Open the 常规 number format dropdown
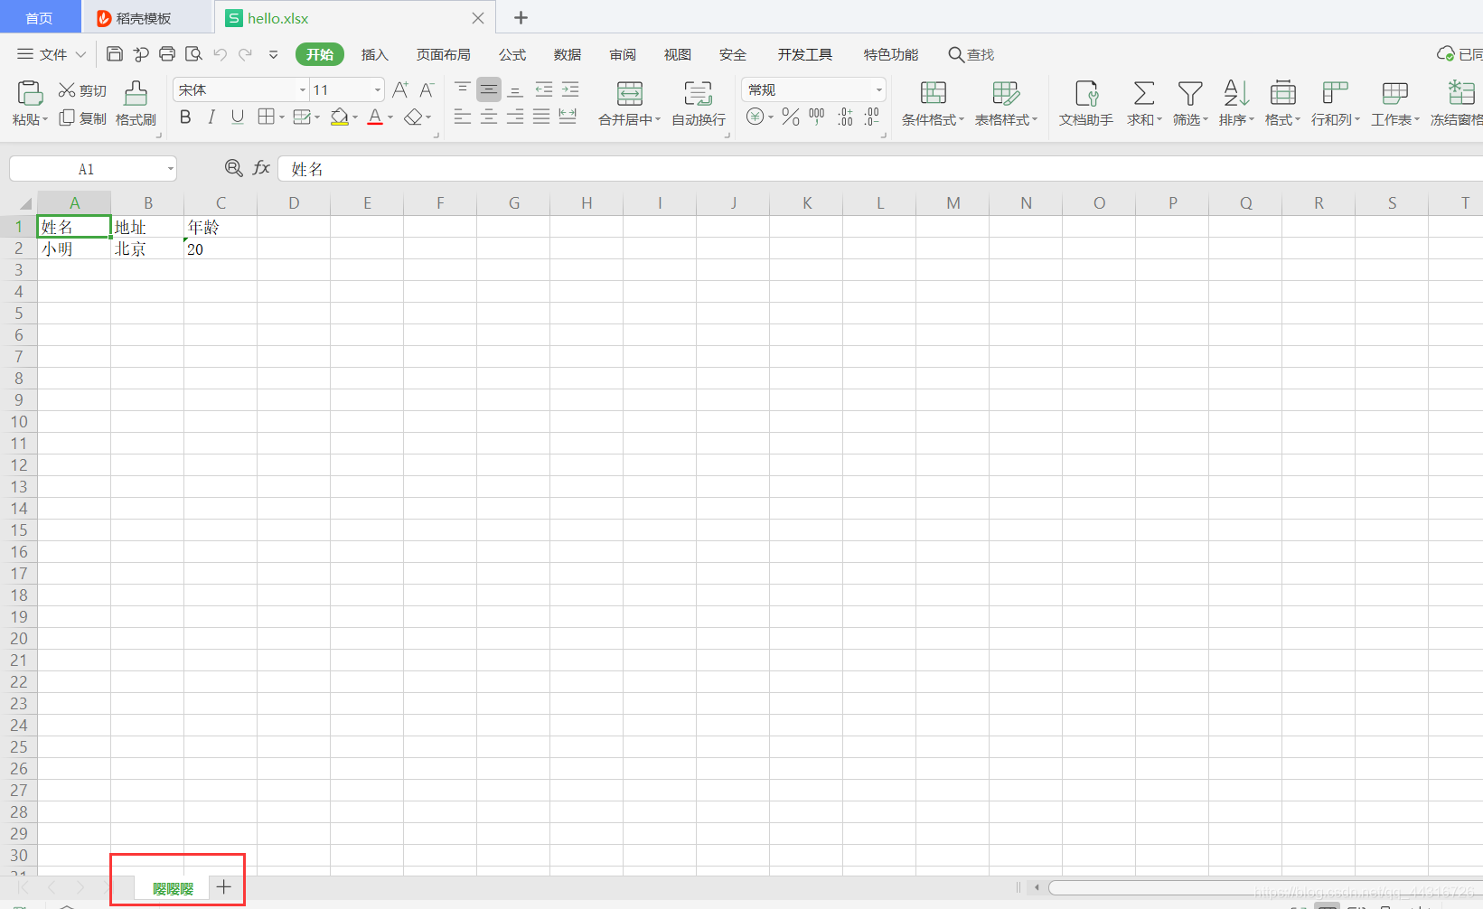Screen dimensions: 1483x909 (x=878, y=89)
